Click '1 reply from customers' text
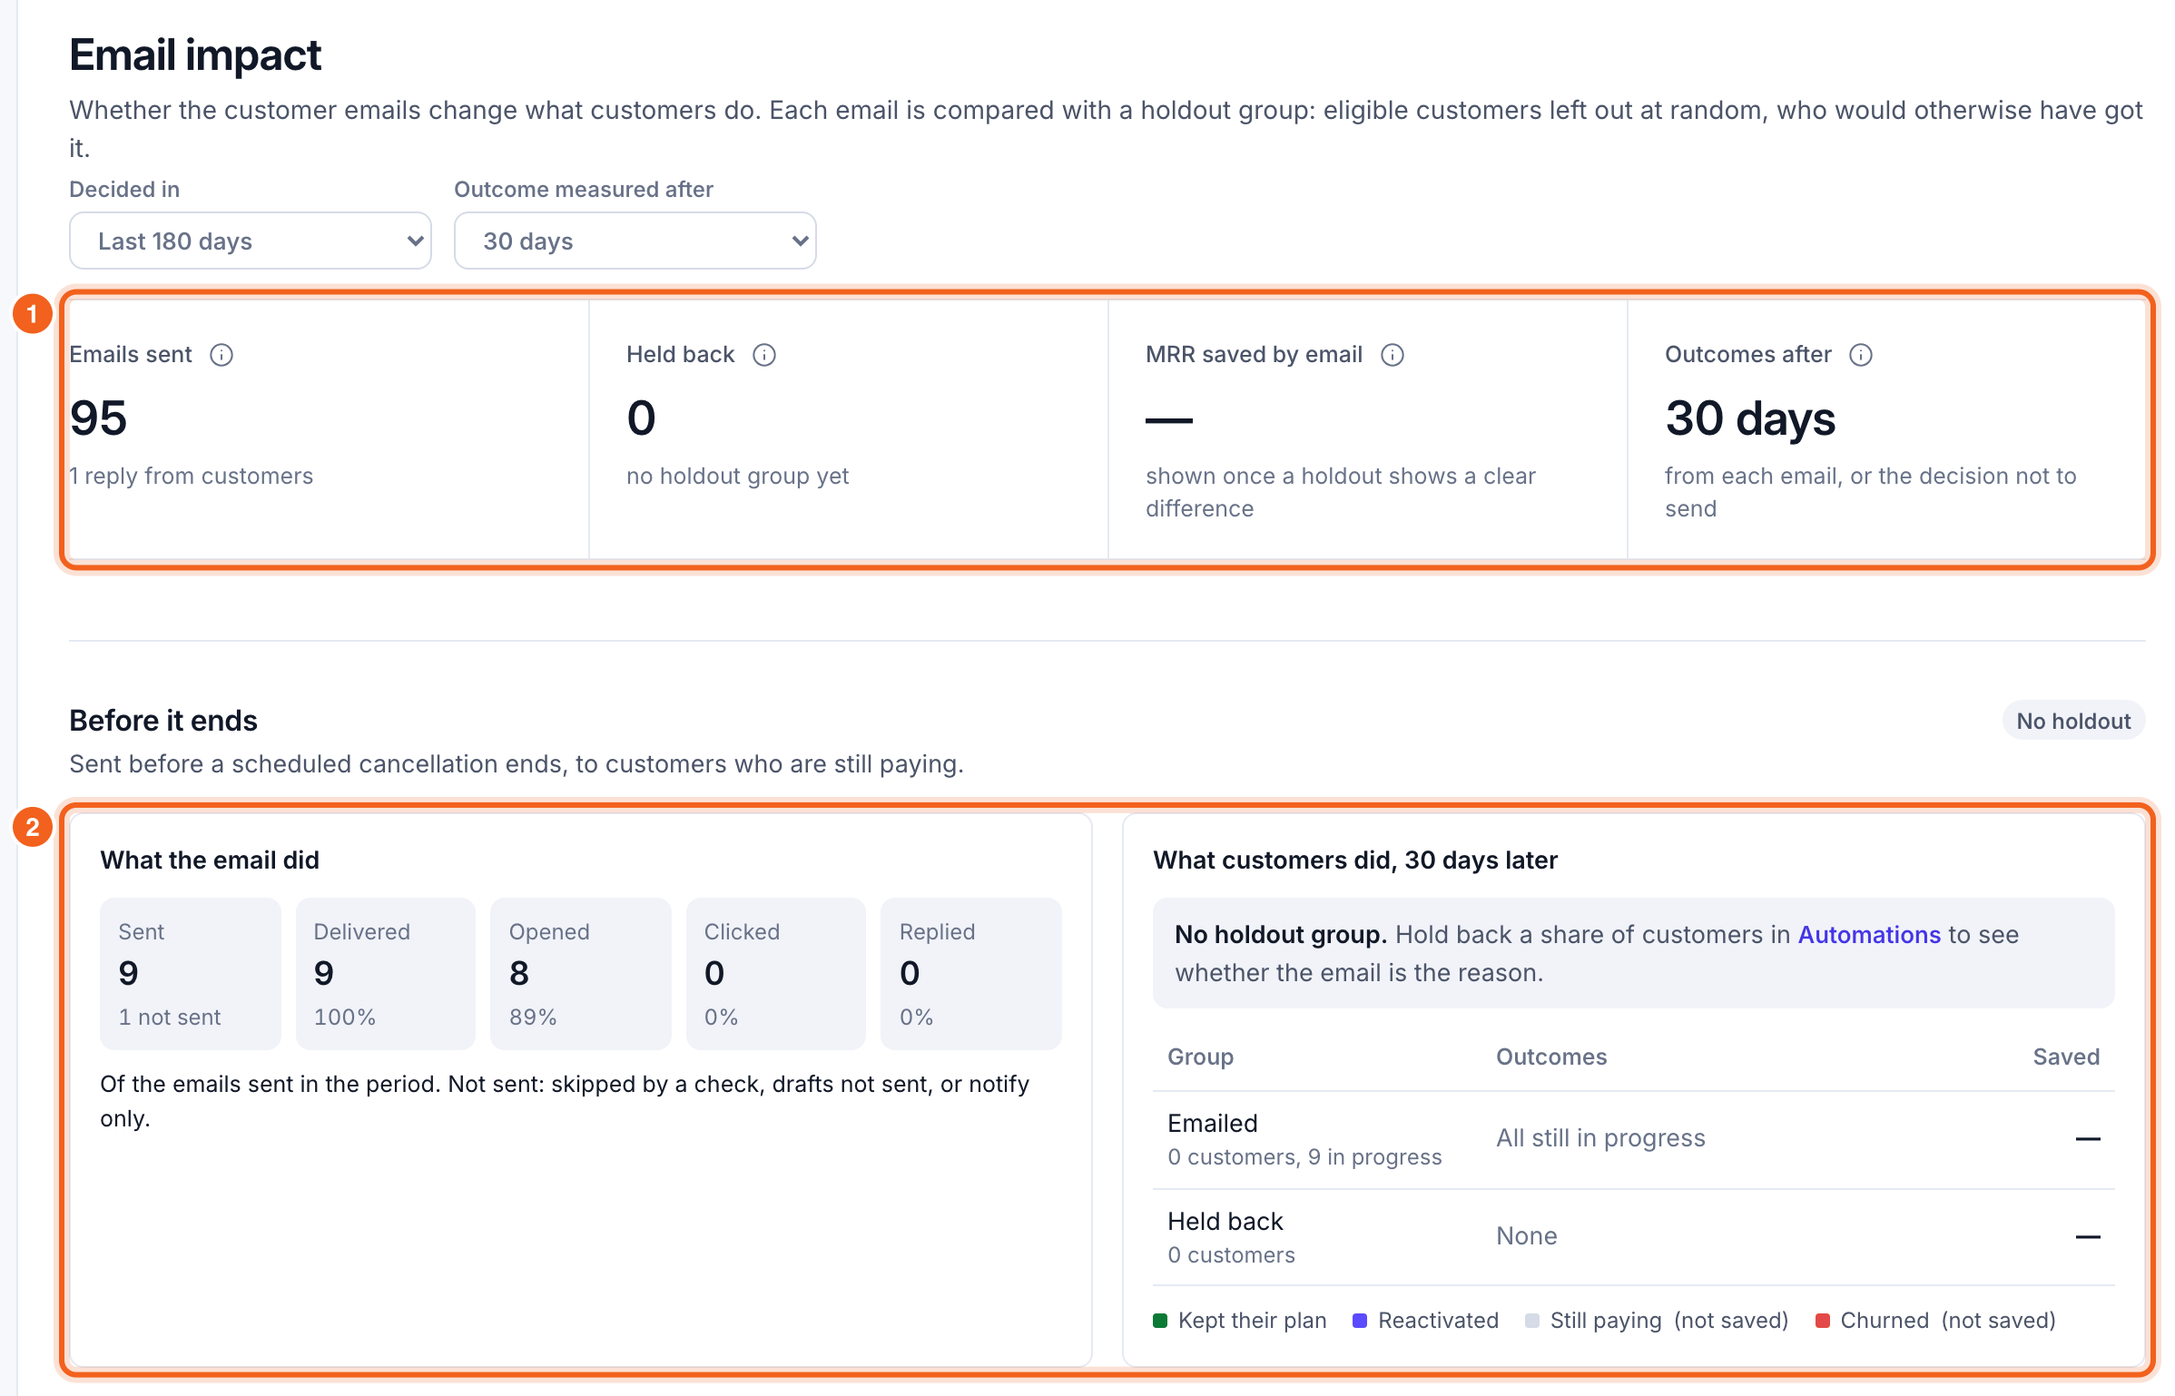Viewport: 2175px width, 1396px height. (192, 477)
